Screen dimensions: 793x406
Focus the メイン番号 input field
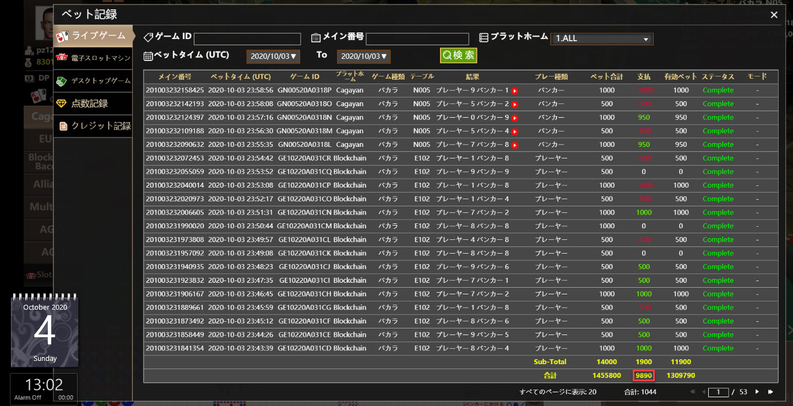417,39
